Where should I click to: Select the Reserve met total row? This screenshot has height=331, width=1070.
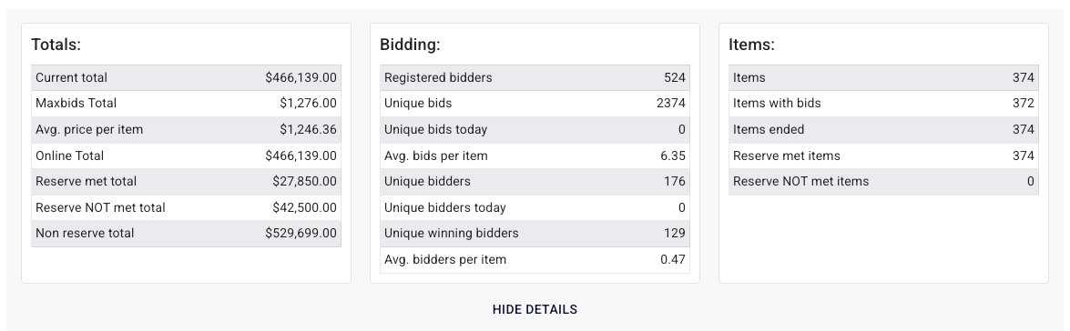tap(187, 181)
